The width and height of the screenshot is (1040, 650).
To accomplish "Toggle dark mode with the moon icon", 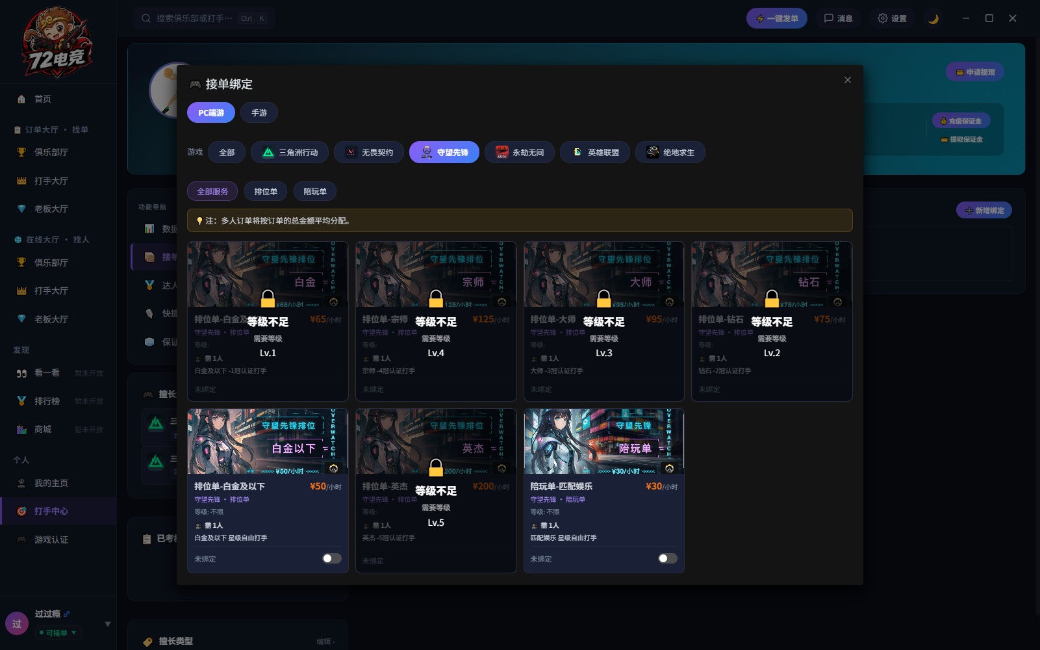I will [x=933, y=18].
